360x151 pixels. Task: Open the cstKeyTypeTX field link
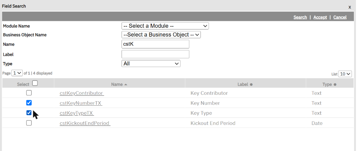click(77, 113)
